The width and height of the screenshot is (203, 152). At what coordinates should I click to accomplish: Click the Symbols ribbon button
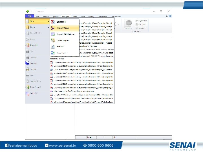(x=140, y=28)
